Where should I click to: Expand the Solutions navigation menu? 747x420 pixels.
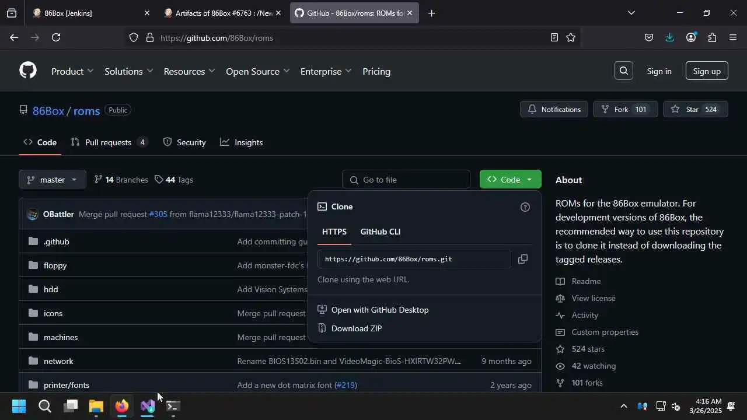click(x=129, y=71)
